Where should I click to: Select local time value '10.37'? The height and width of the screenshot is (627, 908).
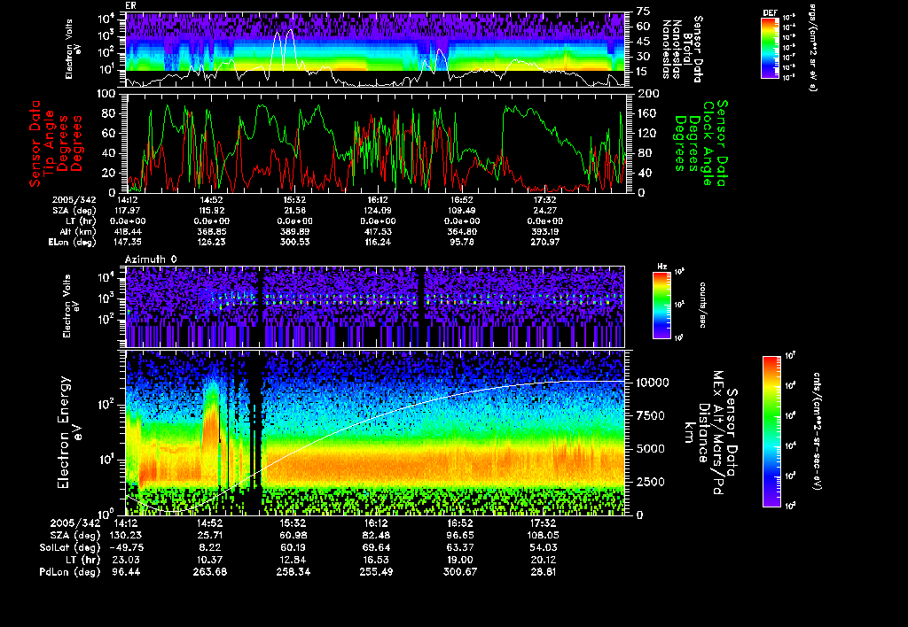(210, 560)
